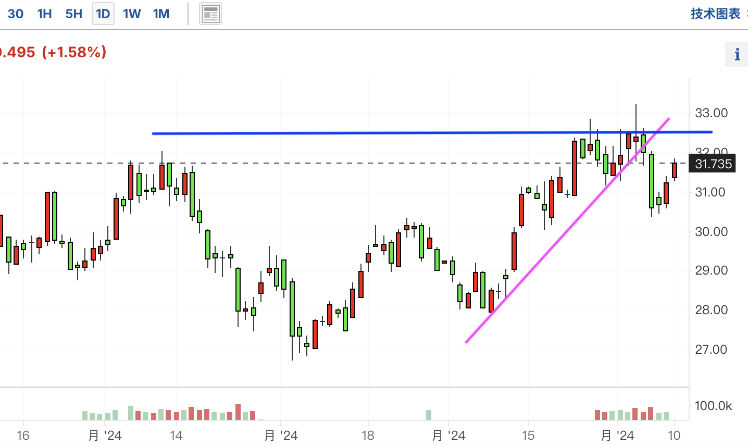The height and width of the screenshot is (446, 748).
Task: Click the 100.0k volume axis label
Action: point(713,406)
